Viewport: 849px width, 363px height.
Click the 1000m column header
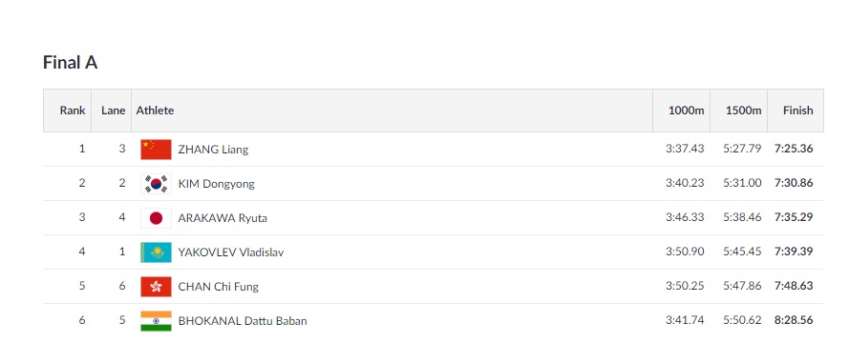pyautogui.click(x=686, y=111)
